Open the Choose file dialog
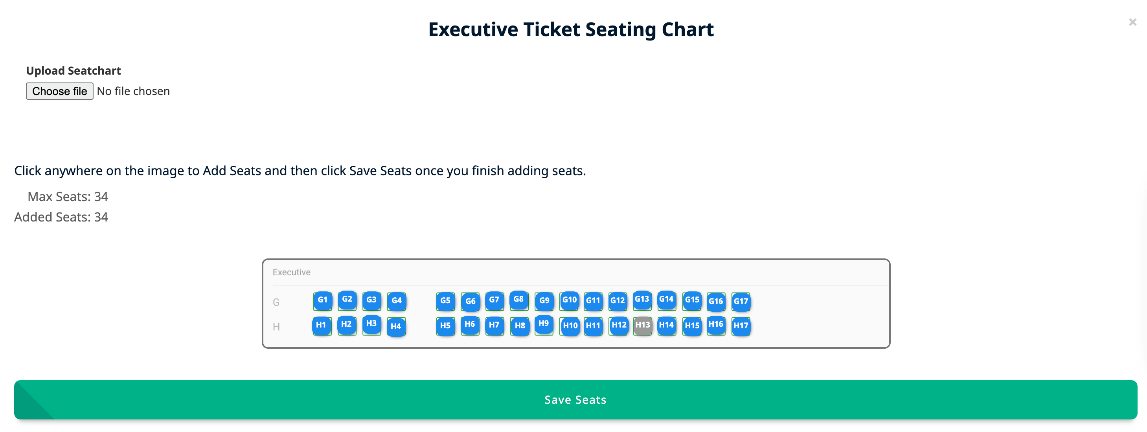 pos(60,91)
